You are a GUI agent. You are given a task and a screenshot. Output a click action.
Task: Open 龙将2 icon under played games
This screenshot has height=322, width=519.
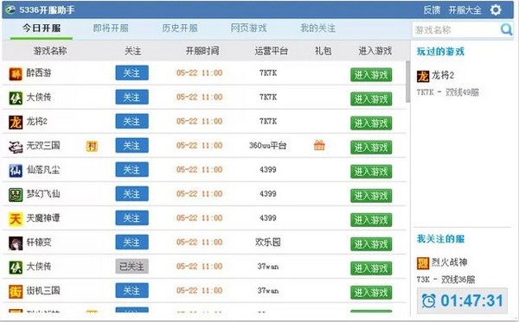423,76
